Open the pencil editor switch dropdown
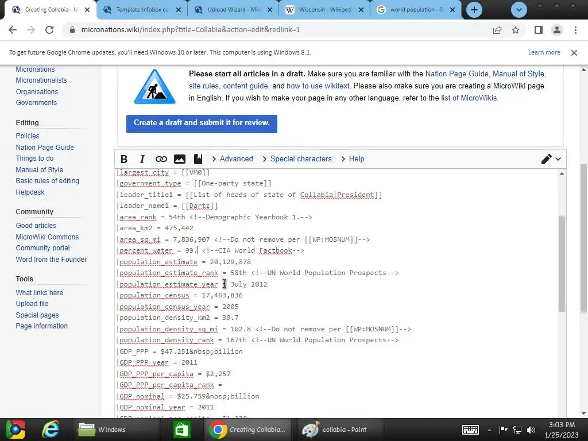 pos(551,159)
